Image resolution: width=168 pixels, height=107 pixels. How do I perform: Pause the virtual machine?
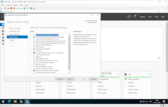click(18, 8)
